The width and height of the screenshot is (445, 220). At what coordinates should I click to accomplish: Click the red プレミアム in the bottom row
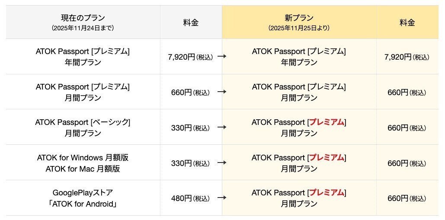click(x=327, y=193)
